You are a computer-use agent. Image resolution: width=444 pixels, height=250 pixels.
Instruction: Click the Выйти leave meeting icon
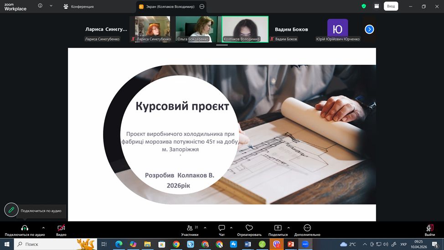pyautogui.click(x=429, y=228)
